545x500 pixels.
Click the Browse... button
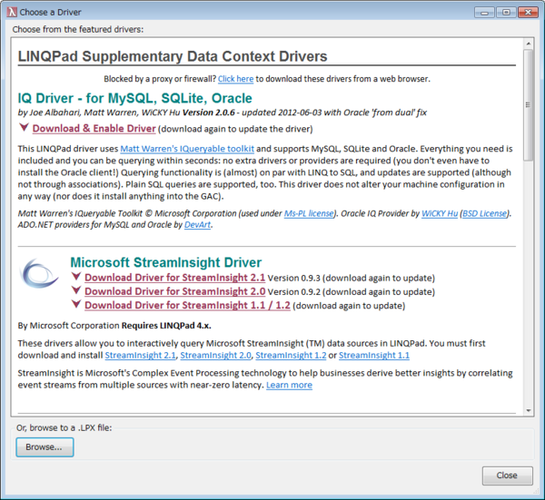click(45, 447)
